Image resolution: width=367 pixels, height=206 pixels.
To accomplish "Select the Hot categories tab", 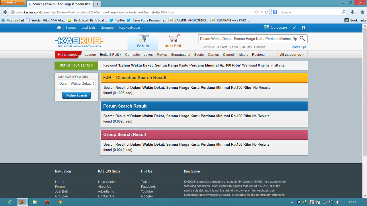I will coord(68,55).
